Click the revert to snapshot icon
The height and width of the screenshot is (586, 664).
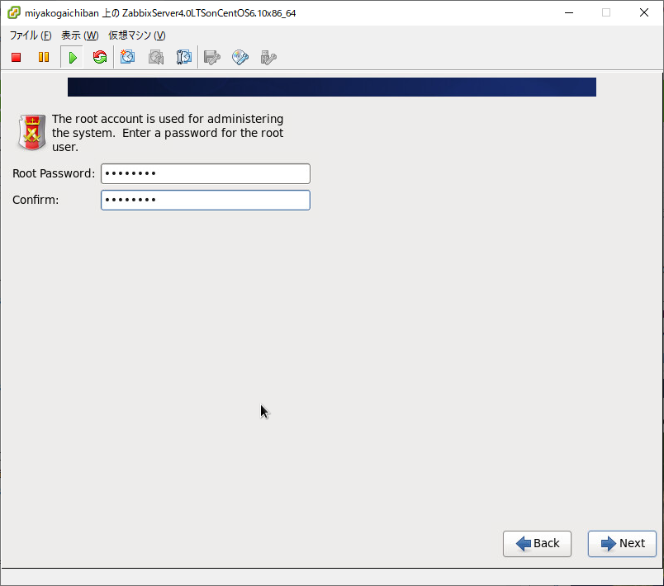[156, 57]
